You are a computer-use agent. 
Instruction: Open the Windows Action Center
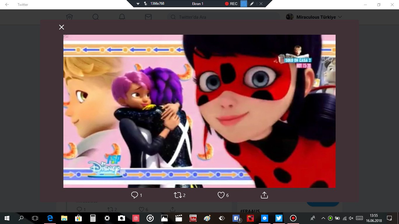point(389,218)
